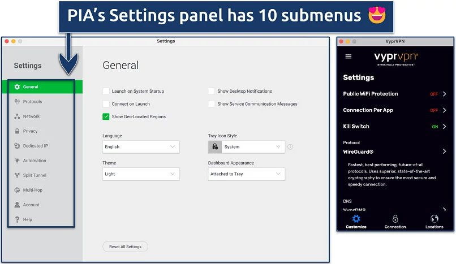
Task: Expand WireGuard protocol chevron
Action: (x=444, y=152)
